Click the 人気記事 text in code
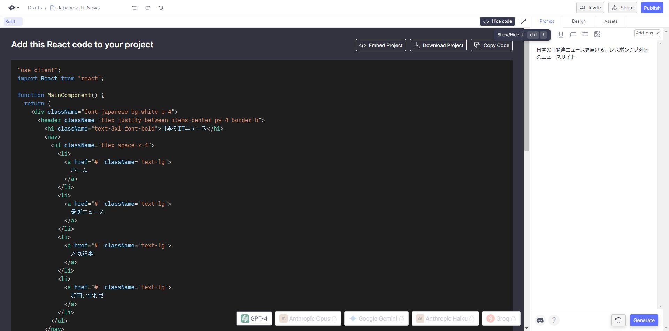The image size is (669, 331). 82,254
